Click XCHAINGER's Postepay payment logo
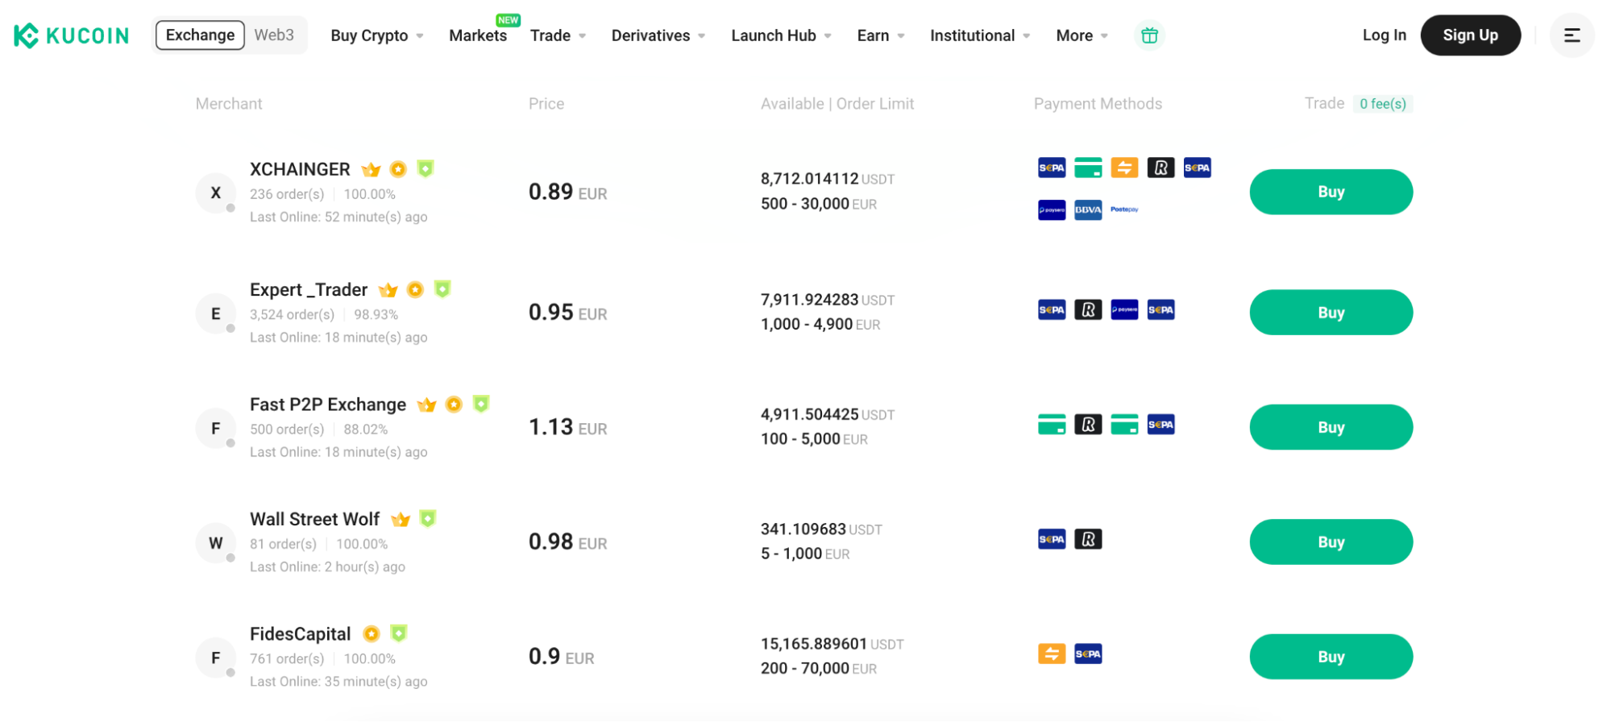Viewport: 1611px width, 722px height. tap(1124, 210)
